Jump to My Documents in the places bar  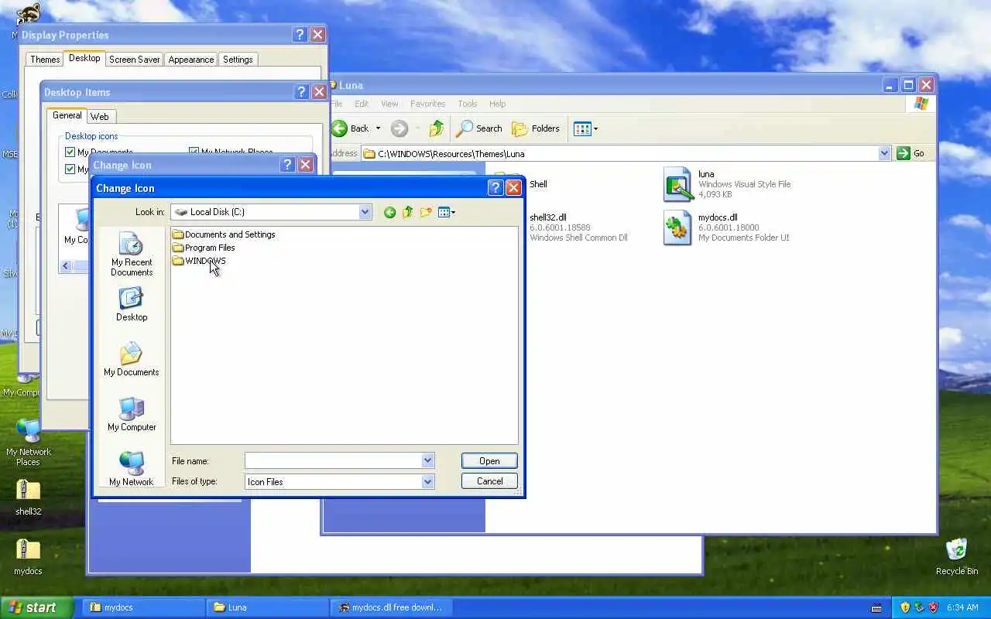(132, 359)
